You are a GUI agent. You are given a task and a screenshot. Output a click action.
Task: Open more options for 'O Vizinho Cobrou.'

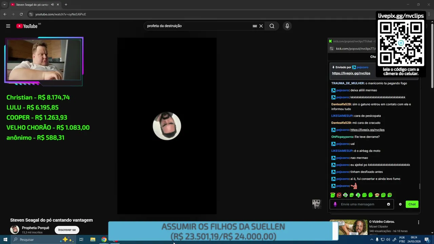[x=418, y=222]
